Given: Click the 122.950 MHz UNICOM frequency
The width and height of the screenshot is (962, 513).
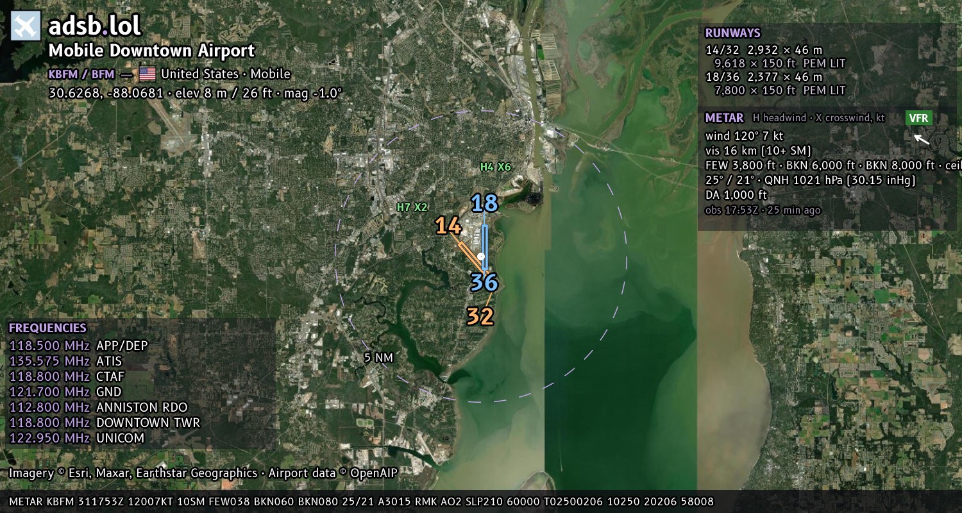Looking at the screenshot, I should point(77,438).
